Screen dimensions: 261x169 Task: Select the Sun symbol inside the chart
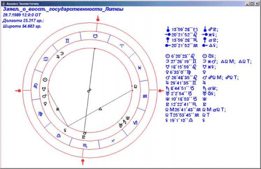[45, 80]
